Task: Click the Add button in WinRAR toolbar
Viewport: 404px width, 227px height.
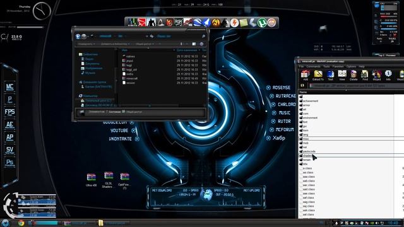Action: click(306, 75)
